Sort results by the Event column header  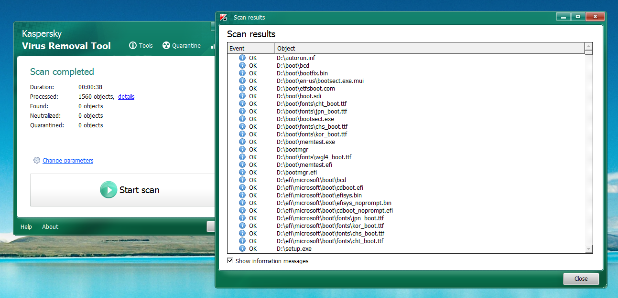pos(251,48)
